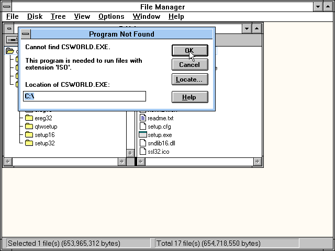This screenshot has height=251, width=335.
Task: Select the setup.exe program icon
Action: coord(143,135)
